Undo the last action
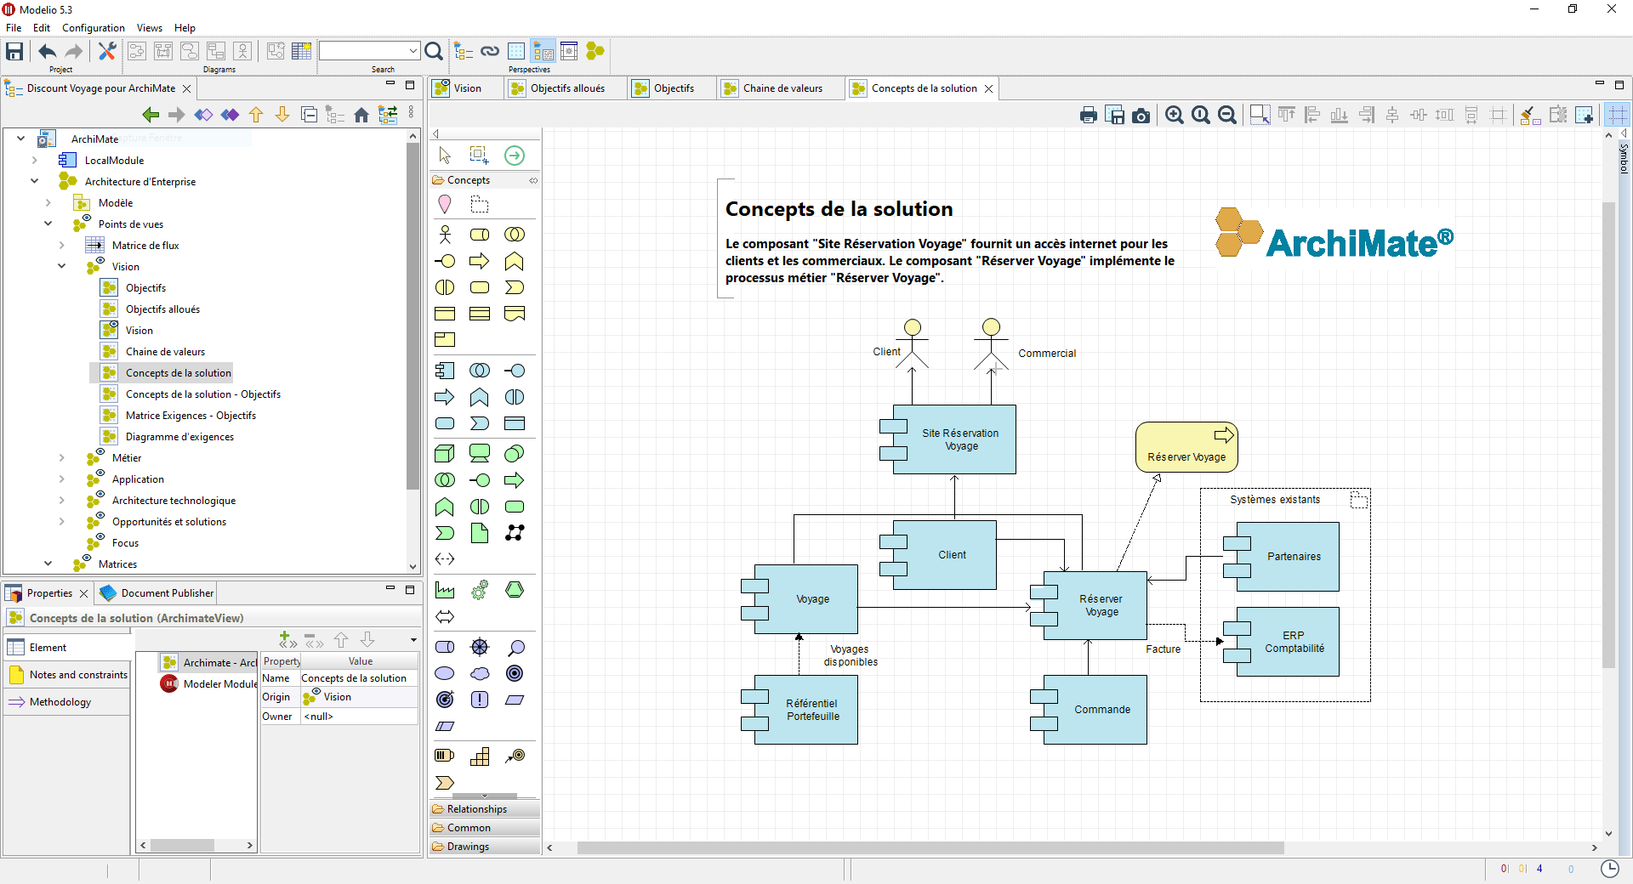Image resolution: width=1633 pixels, height=884 pixels. point(47,51)
